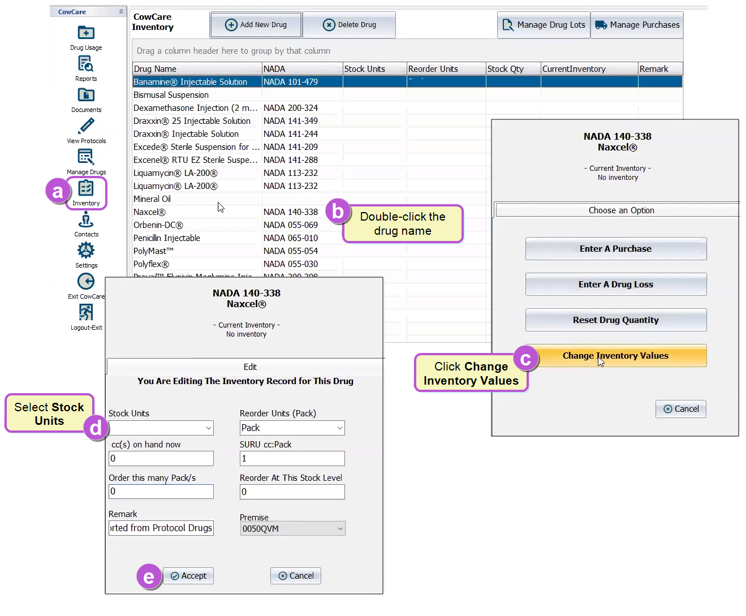The width and height of the screenshot is (746, 616).
Task: Cancel the Choose an Option dialog
Action: [x=681, y=409]
